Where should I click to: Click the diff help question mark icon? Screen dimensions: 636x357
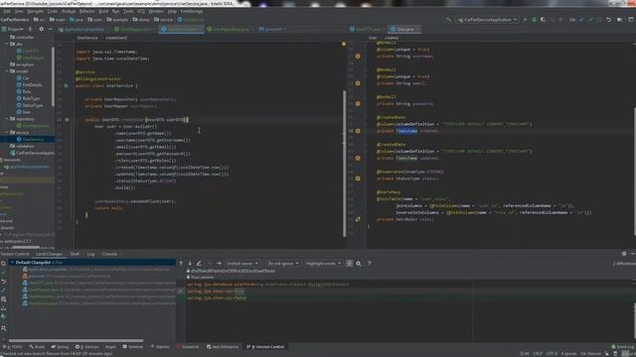[x=369, y=264]
